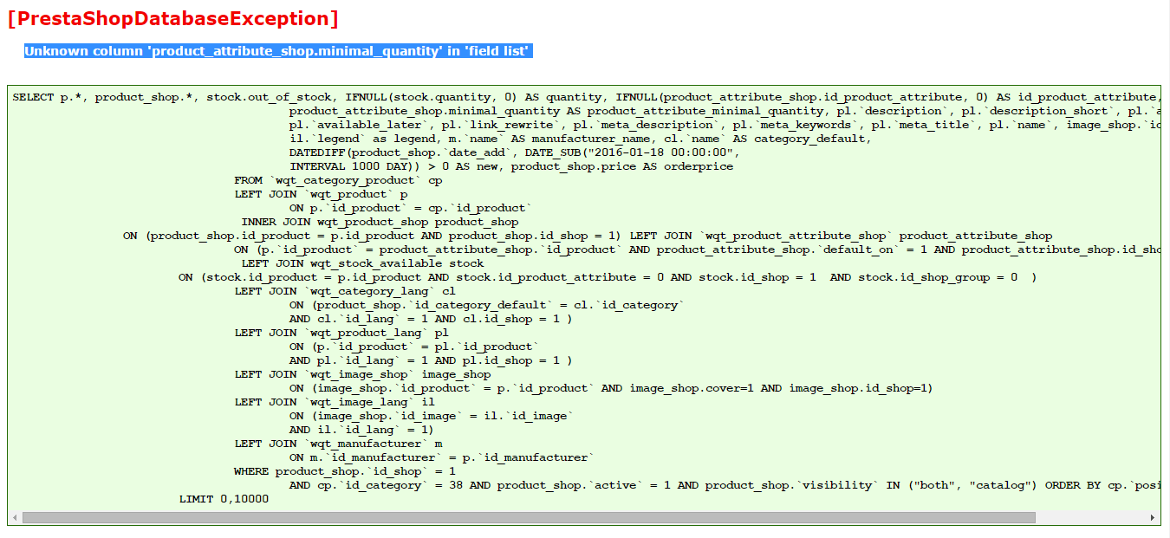Click 'AND il.`id_lang` = 1)' line
The width and height of the screenshot is (1170, 538).
point(362,430)
